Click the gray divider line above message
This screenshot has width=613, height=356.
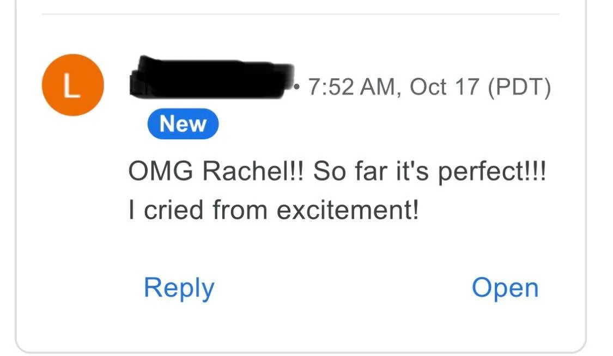[301, 14]
